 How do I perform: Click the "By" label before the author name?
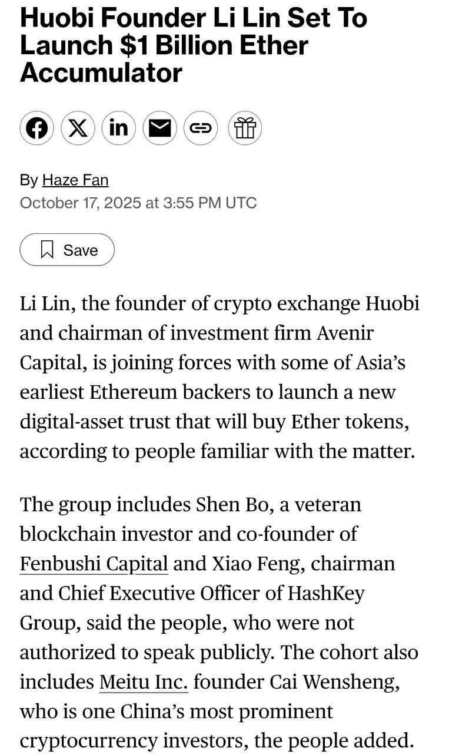click(x=29, y=180)
